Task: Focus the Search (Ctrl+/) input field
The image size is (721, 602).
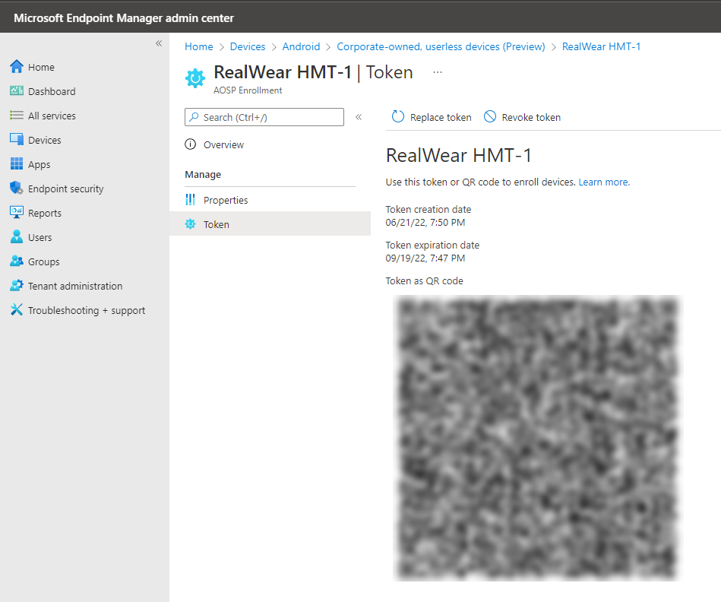Action: [264, 117]
